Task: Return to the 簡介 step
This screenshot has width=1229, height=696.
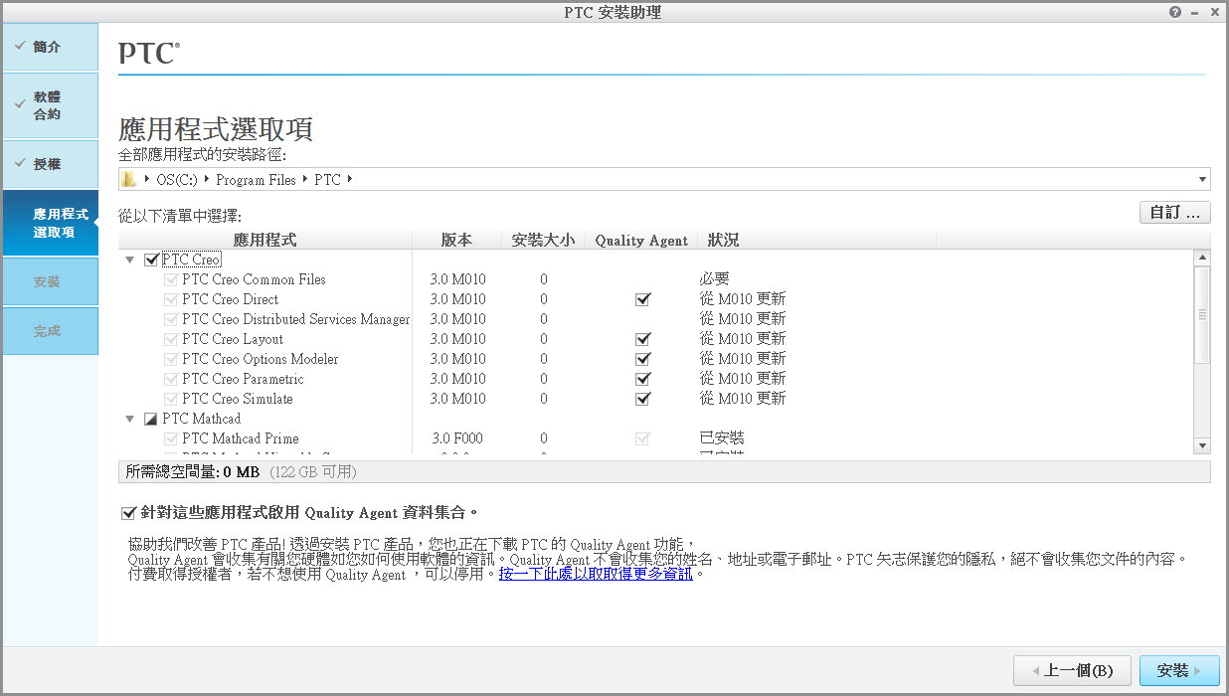Action: (45, 46)
